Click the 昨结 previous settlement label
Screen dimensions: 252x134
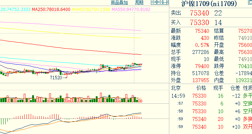(x=219, y=38)
